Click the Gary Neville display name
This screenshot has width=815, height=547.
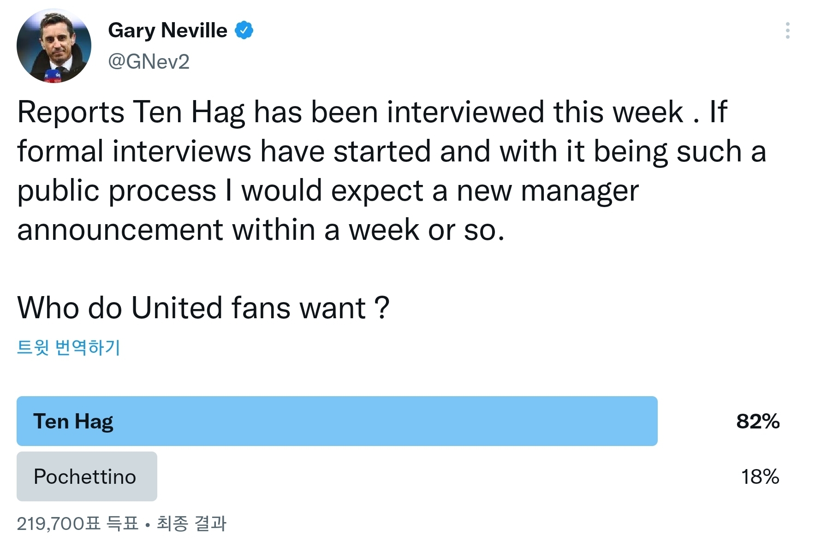tap(167, 30)
